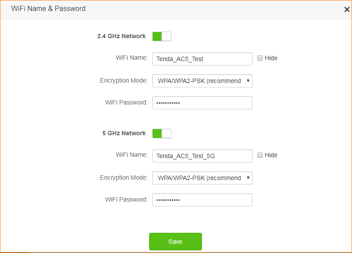Expand the 5 GHz Encryption Mode dropdown
The image size is (352, 253).
click(x=202, y=178)
